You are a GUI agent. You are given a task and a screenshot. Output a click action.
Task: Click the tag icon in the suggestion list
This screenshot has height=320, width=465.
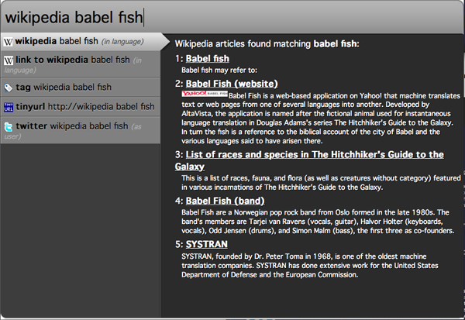point(9,87)
